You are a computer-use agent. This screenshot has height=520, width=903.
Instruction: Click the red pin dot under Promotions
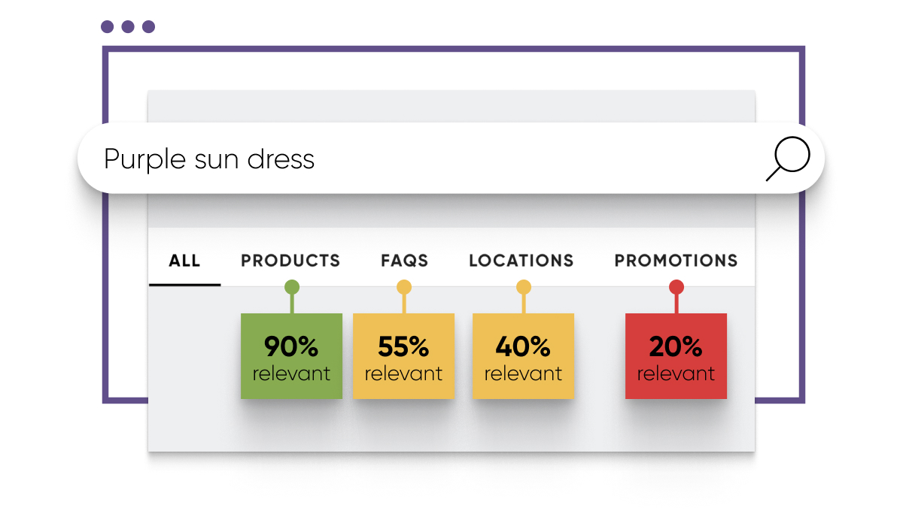pos(676,287)
